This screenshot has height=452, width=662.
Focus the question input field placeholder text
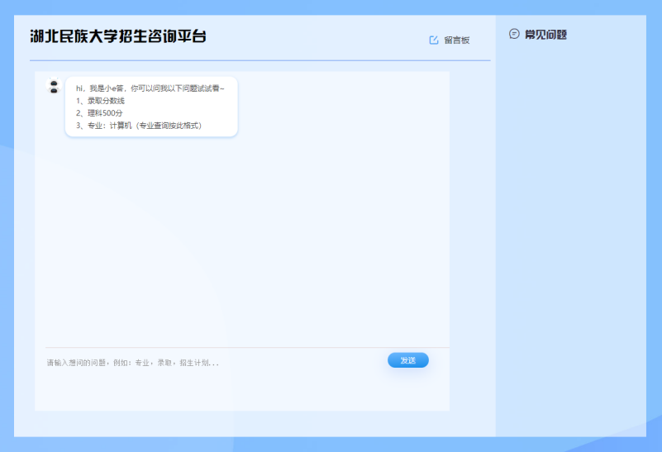click(132, 363)
